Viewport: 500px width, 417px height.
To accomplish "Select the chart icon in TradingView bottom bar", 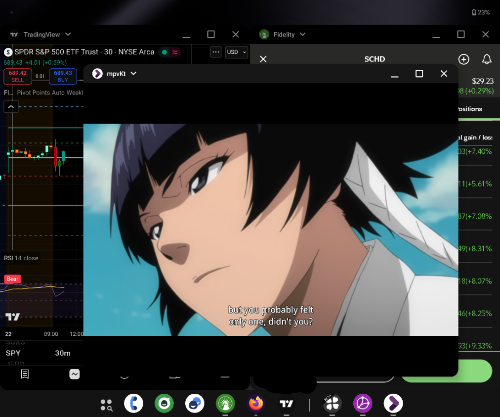I will pos(74,374).
